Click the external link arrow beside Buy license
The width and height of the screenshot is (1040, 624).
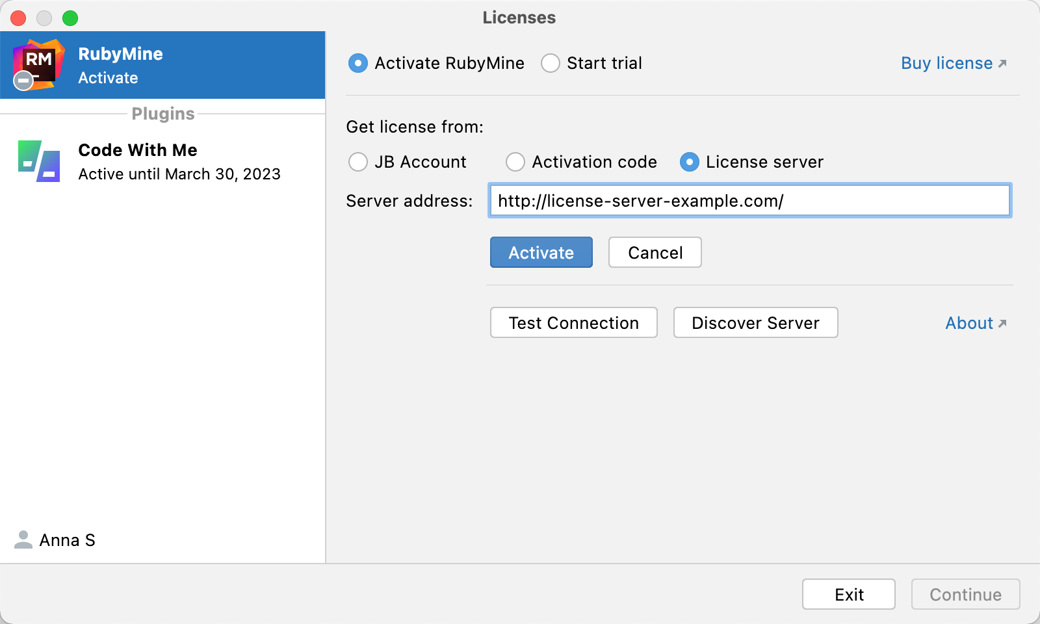tap(1004, 62)
